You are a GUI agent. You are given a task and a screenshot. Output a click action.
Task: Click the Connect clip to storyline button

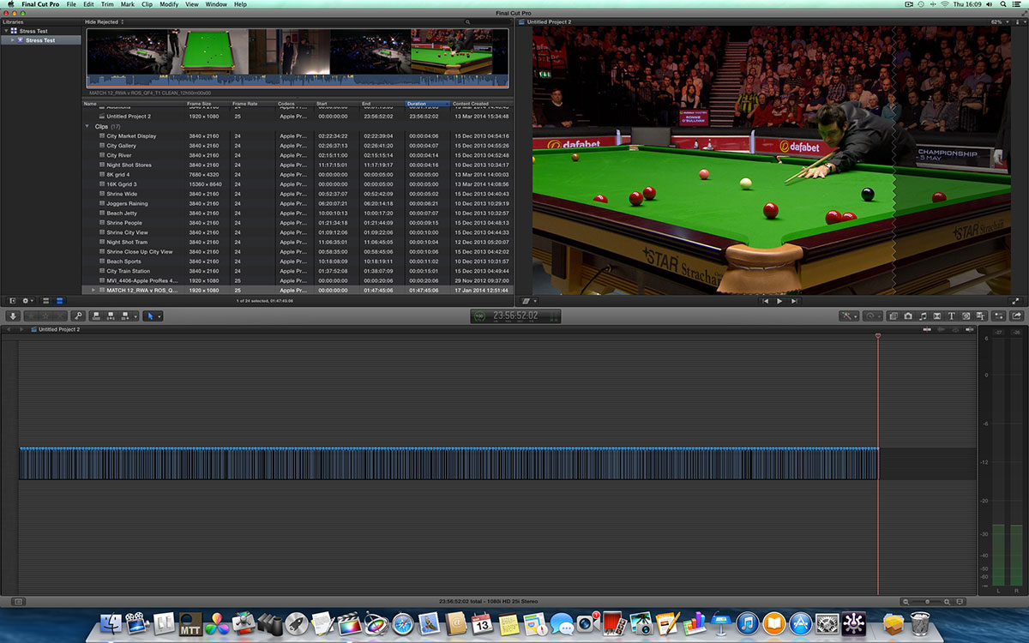(x=96, y=316)
